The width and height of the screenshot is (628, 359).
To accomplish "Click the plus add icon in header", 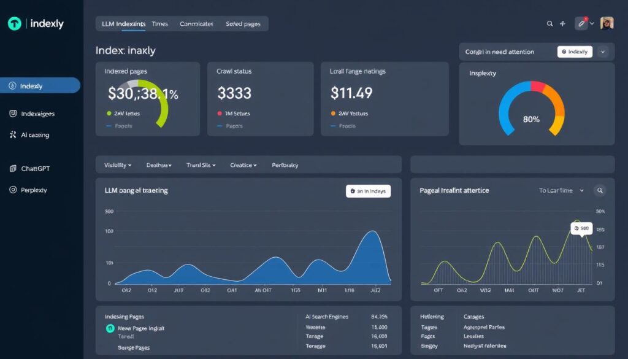I will point(562,24).
